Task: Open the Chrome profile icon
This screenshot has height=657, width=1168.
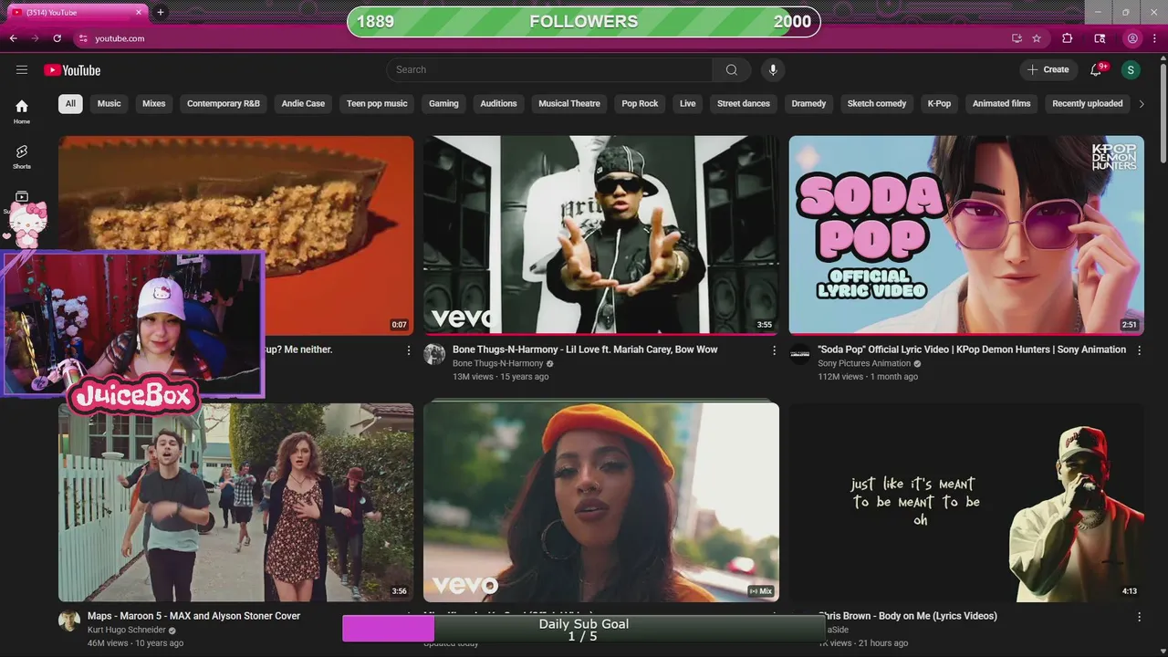Action: (1132, 38)
